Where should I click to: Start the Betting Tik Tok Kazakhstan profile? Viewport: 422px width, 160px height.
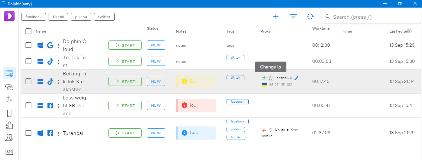[125, 81]
